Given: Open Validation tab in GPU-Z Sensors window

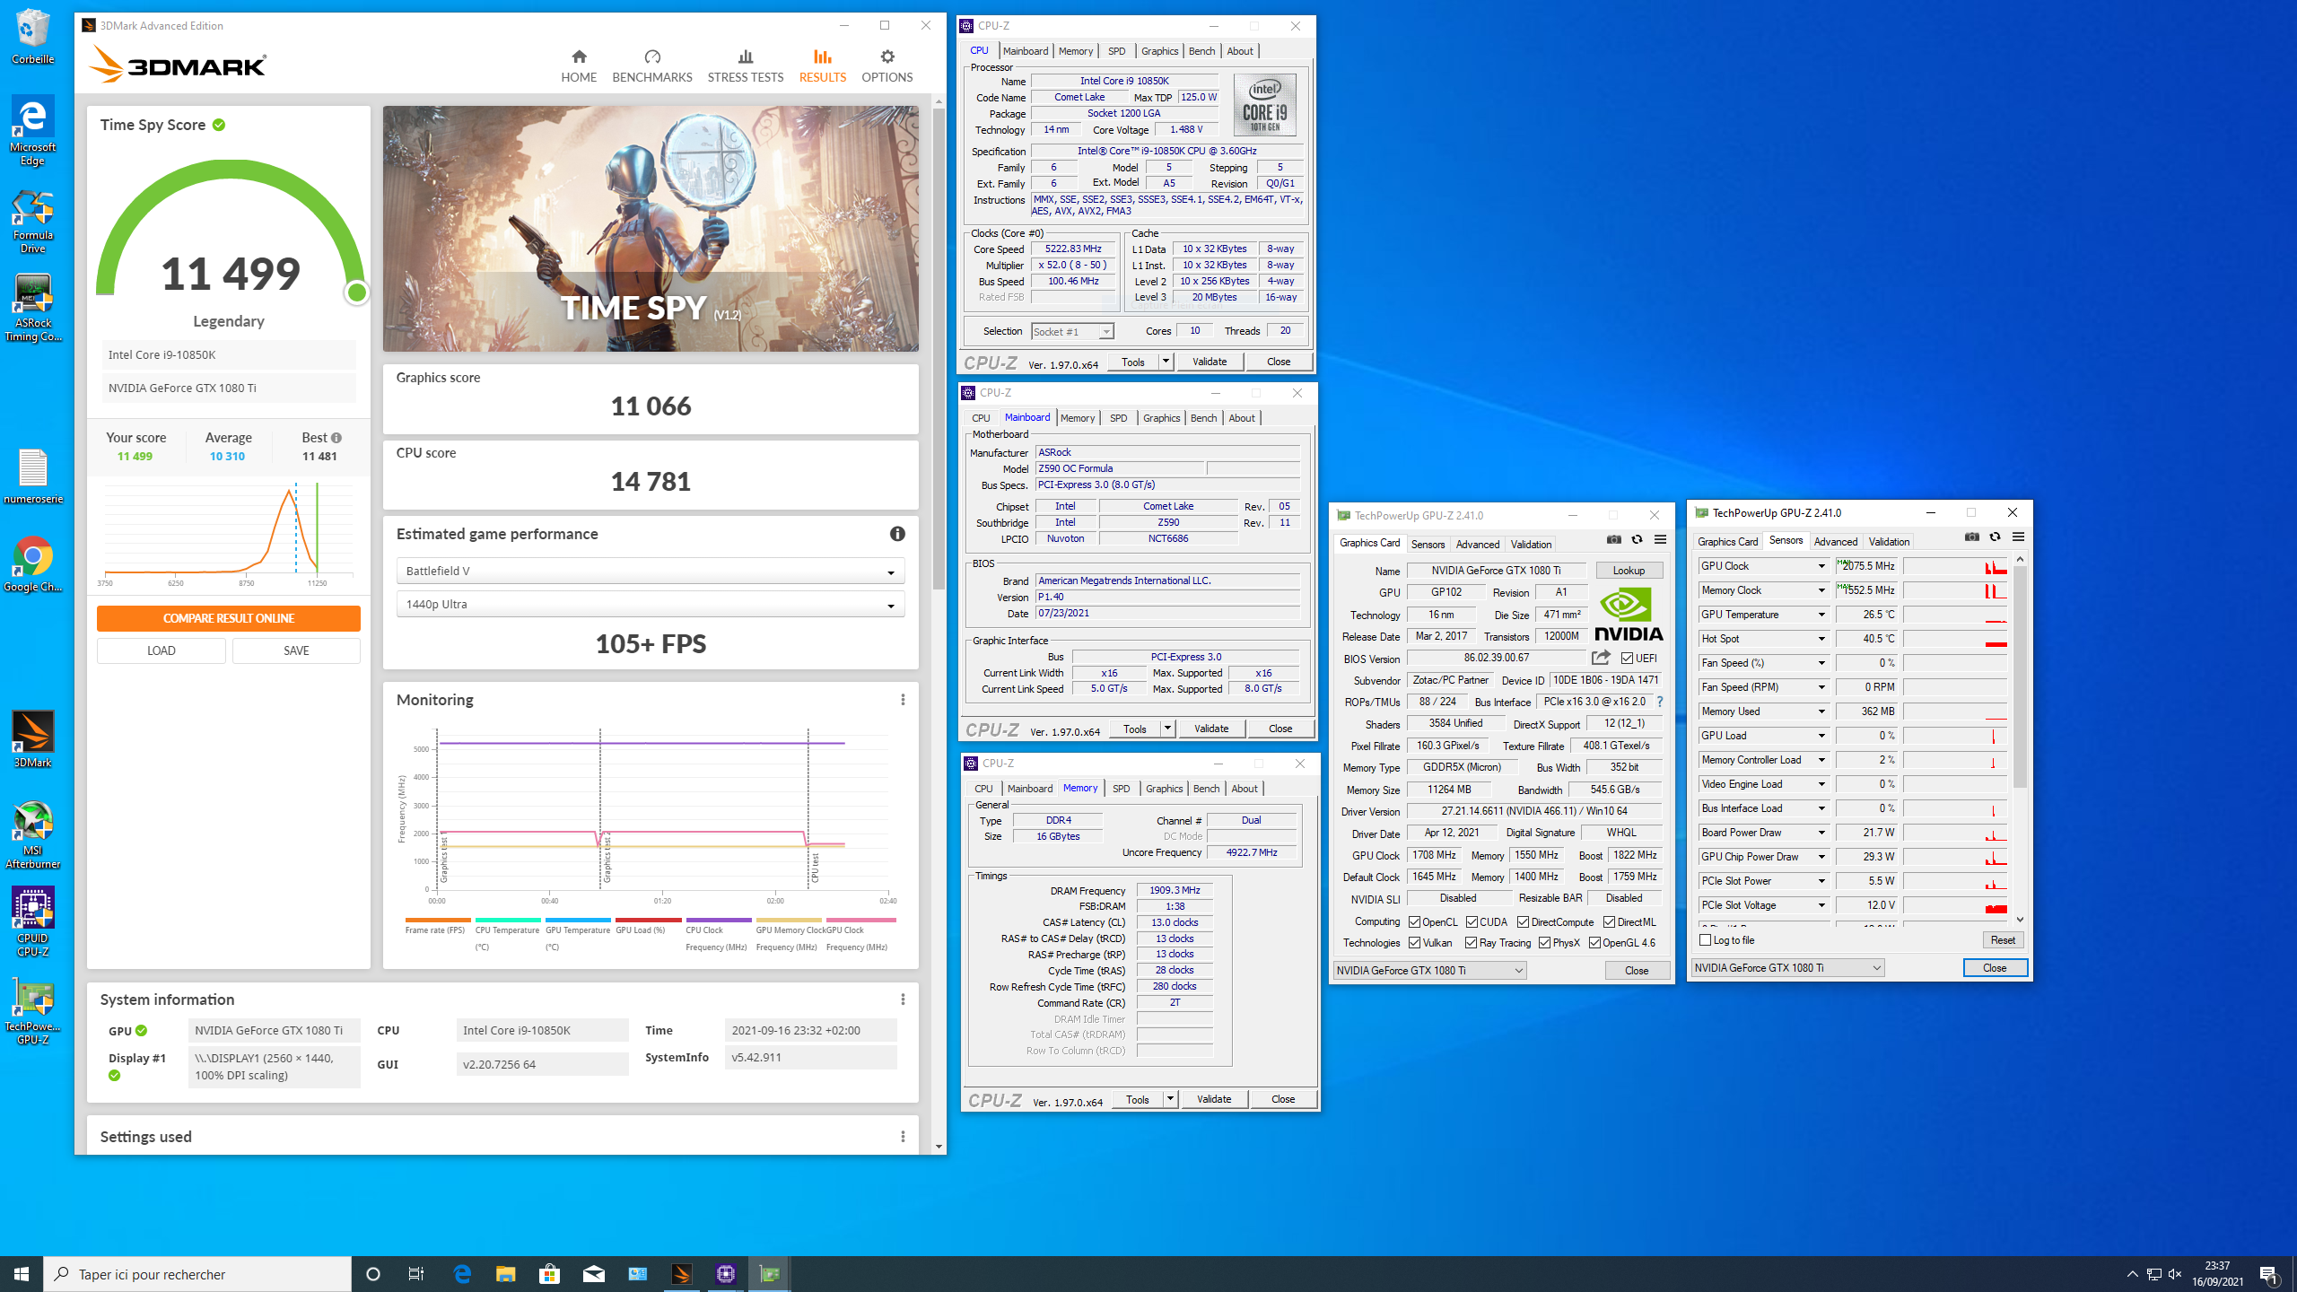Looking at the screenshot, I should [x=1889, y=542].
